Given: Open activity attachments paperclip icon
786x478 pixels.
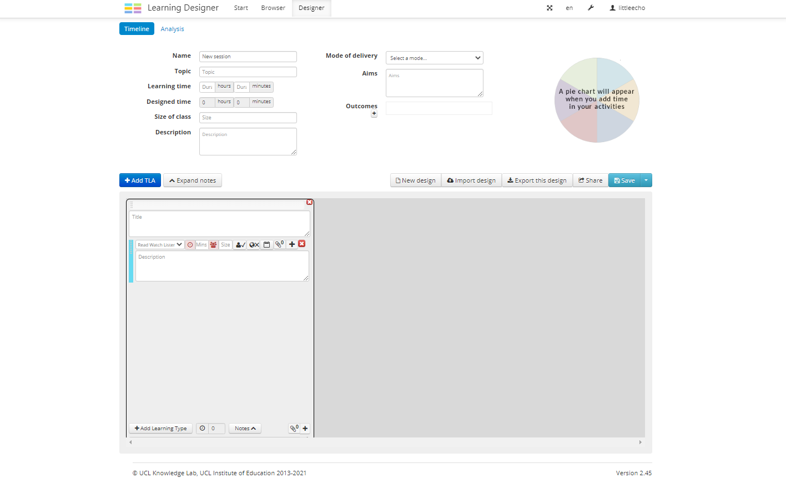Looking at the screenshot, I should pyautogui.click(x=279, y=244).
